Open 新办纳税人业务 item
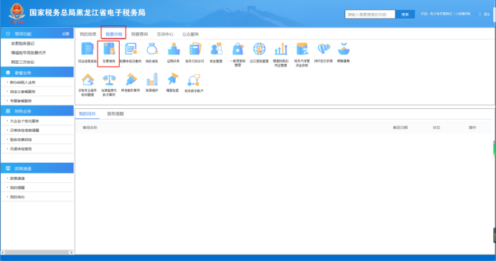 (x=22, y=82)
